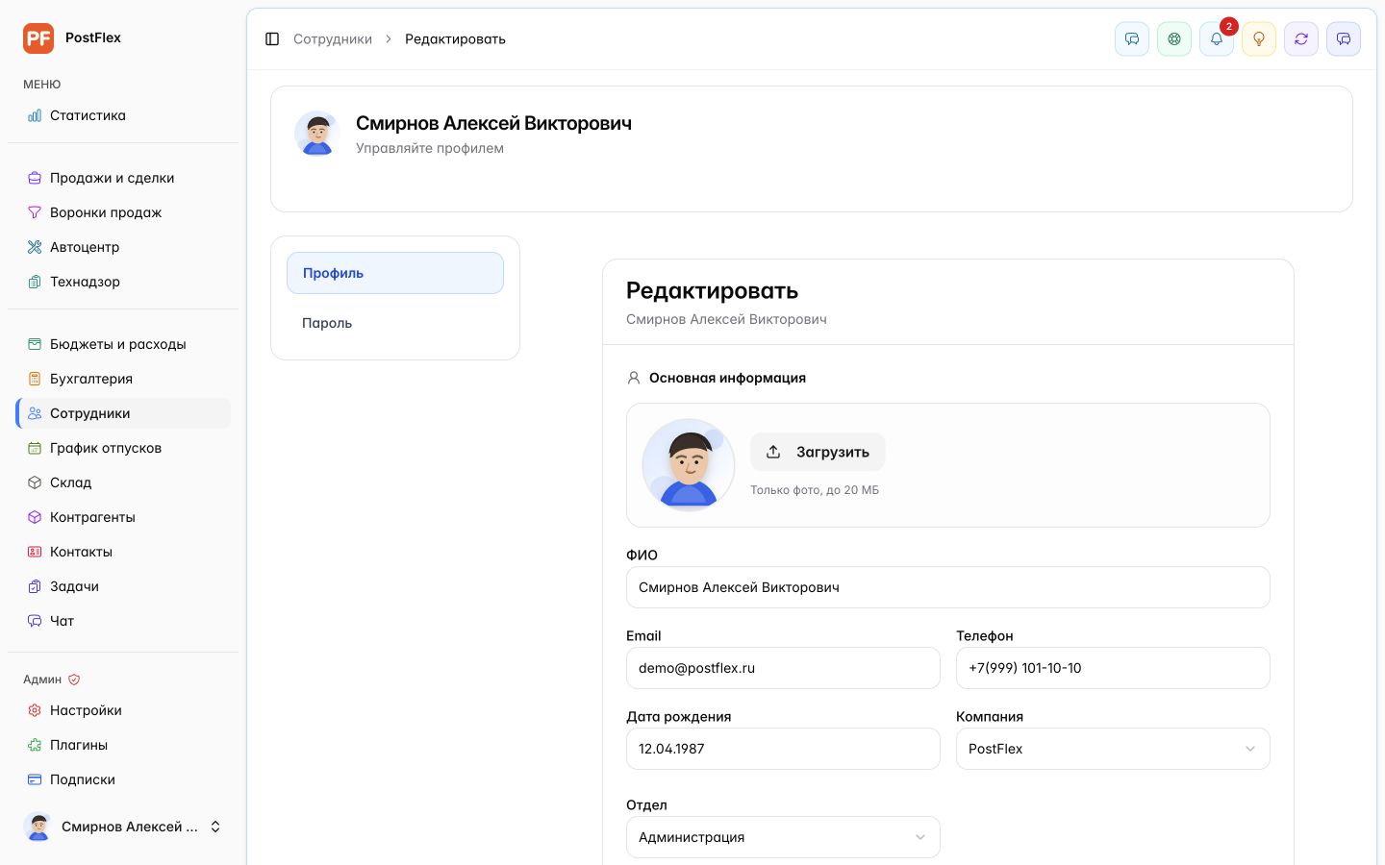
Task: Click the avatar next to the profile header name
Action: (x=317, y=133)
